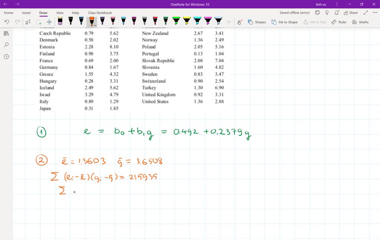Select the orange pen
Viewport: 380px width, 240px height.
[91, 21]
